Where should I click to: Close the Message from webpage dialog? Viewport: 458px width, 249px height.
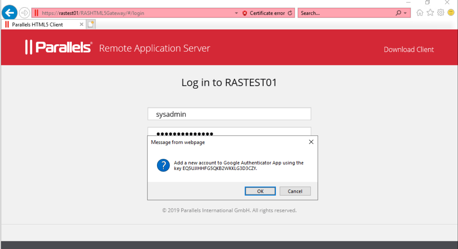pos(311,142)
